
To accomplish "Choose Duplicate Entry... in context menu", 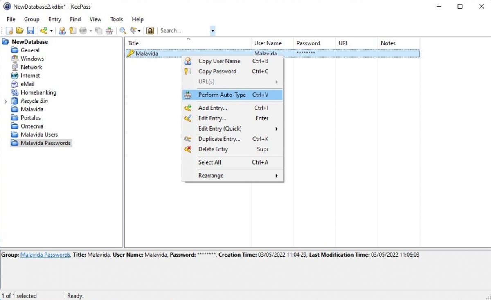I will tap(232, 139).
